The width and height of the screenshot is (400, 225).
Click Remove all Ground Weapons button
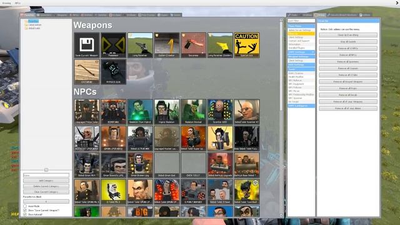[348, 82]
